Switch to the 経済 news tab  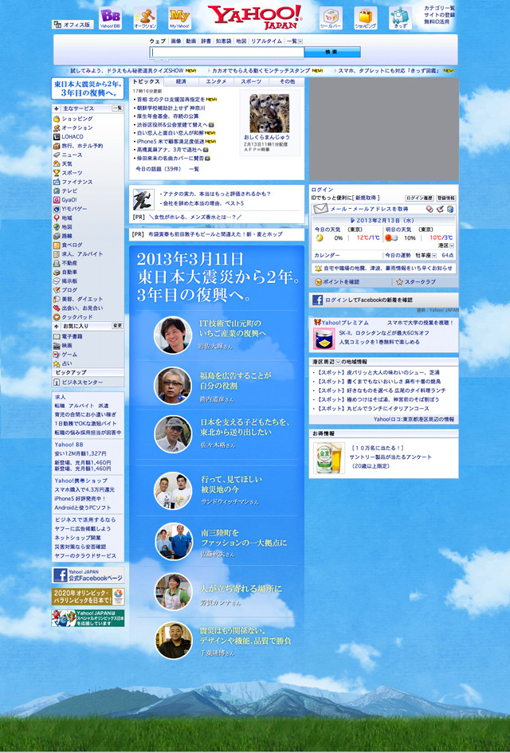click(181, 81)
